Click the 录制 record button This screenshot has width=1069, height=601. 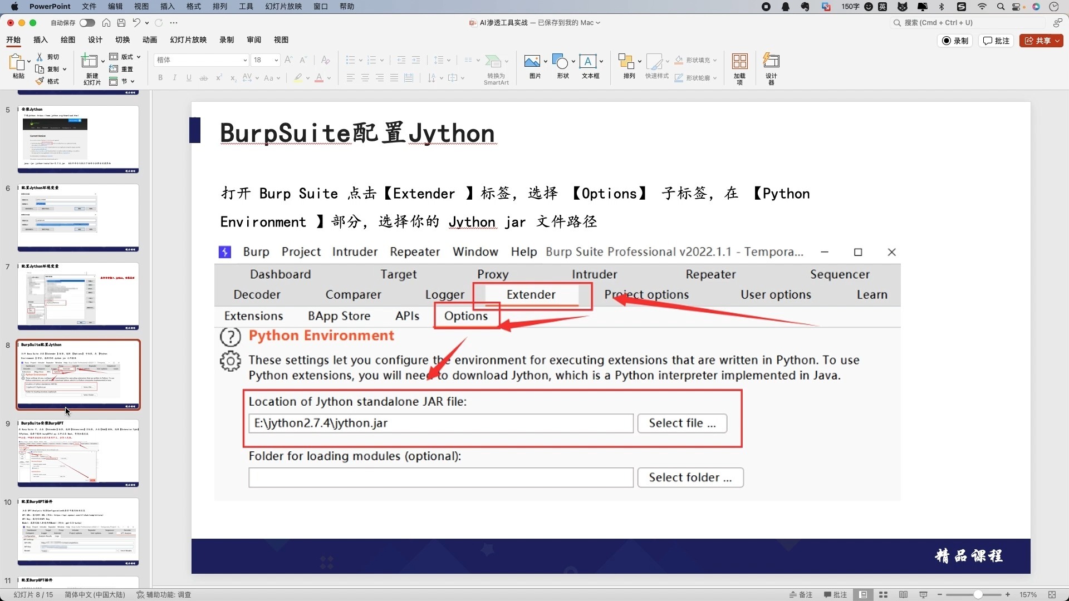tap(955, 41)
